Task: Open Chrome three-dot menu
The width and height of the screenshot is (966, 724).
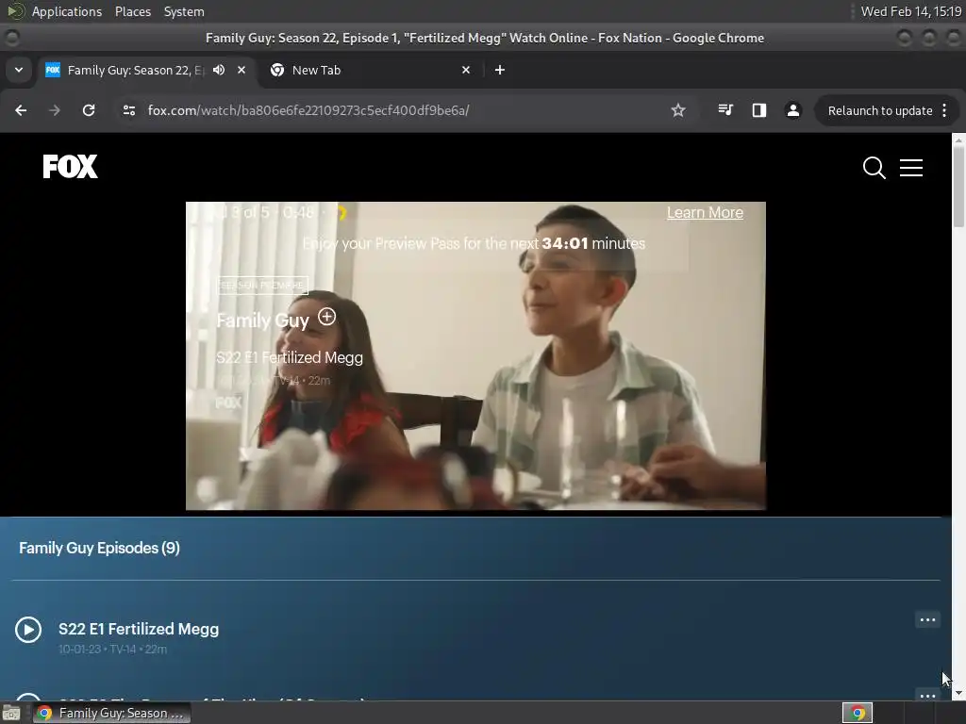Action: (x=944, y=111)
